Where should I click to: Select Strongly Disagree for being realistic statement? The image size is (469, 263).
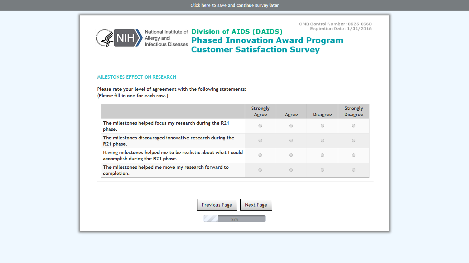click(x=354, y=155)
